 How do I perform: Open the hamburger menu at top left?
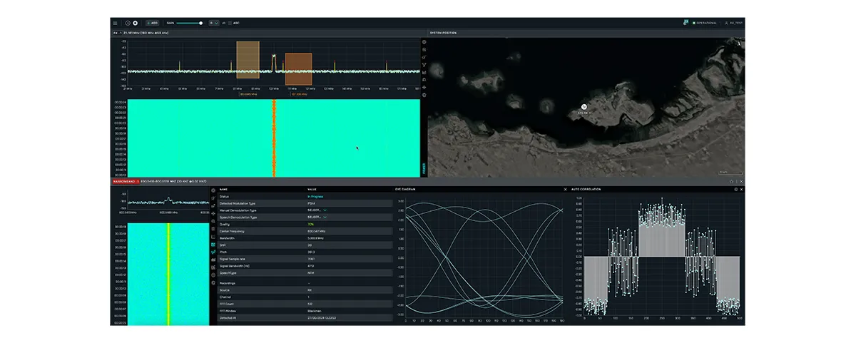click(116, 23)
